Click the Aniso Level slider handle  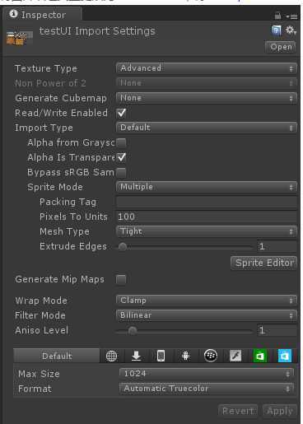click(133, 330)
